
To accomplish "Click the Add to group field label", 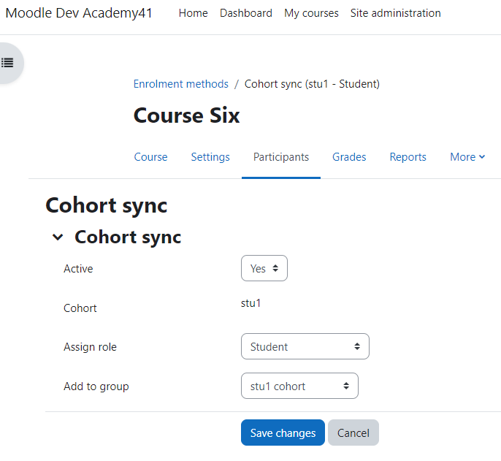I will 96,386.
